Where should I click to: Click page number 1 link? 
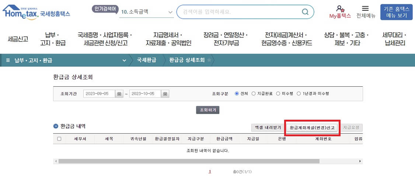(x=210, y=171)
